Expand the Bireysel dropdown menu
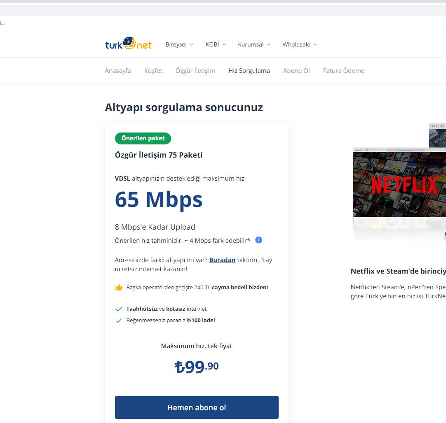446x423 pixels. (x=179, y=44)
